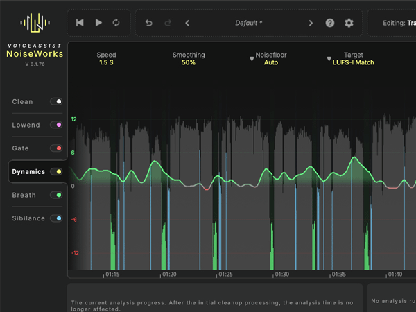
Task: Switch to the Breath module tab
Action: pos(24,196)
